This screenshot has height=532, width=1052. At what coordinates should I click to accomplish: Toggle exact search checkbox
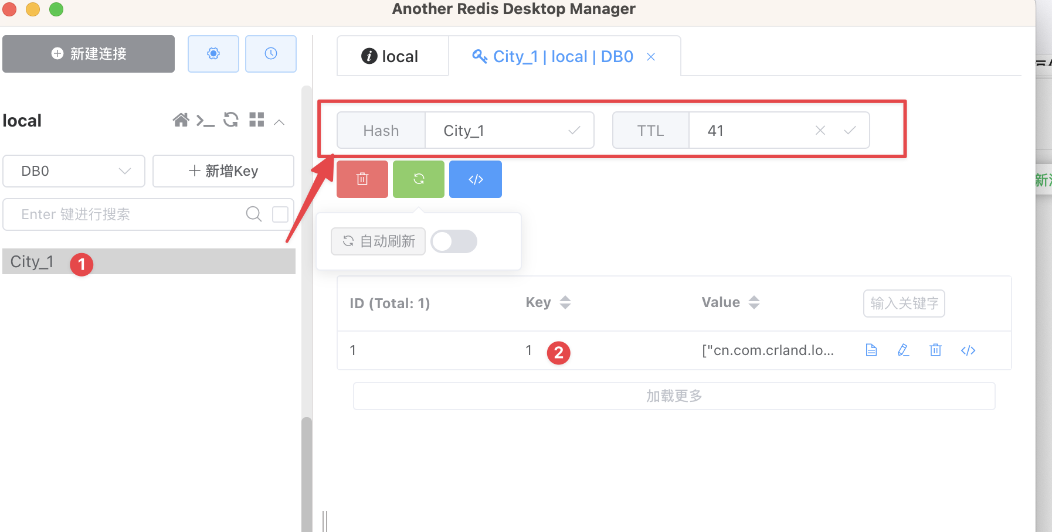280,214
